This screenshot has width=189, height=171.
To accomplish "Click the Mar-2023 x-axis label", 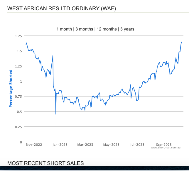I will click(85, 145).
